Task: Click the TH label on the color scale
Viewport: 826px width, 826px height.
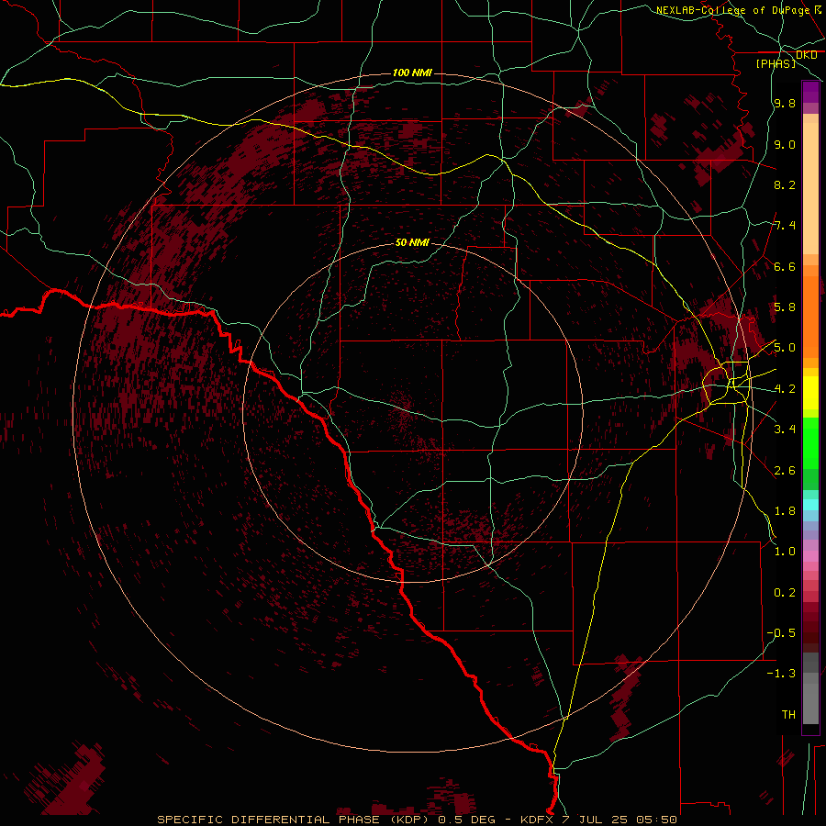Action: point(788,715)
